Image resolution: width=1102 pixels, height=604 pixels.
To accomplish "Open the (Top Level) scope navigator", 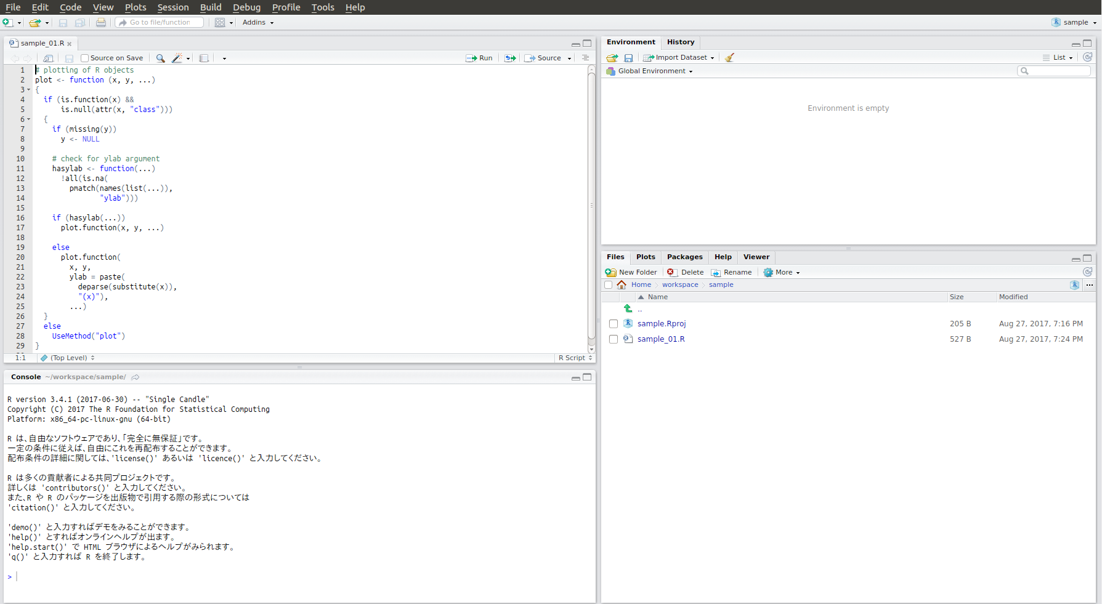I will coord(68,358).
